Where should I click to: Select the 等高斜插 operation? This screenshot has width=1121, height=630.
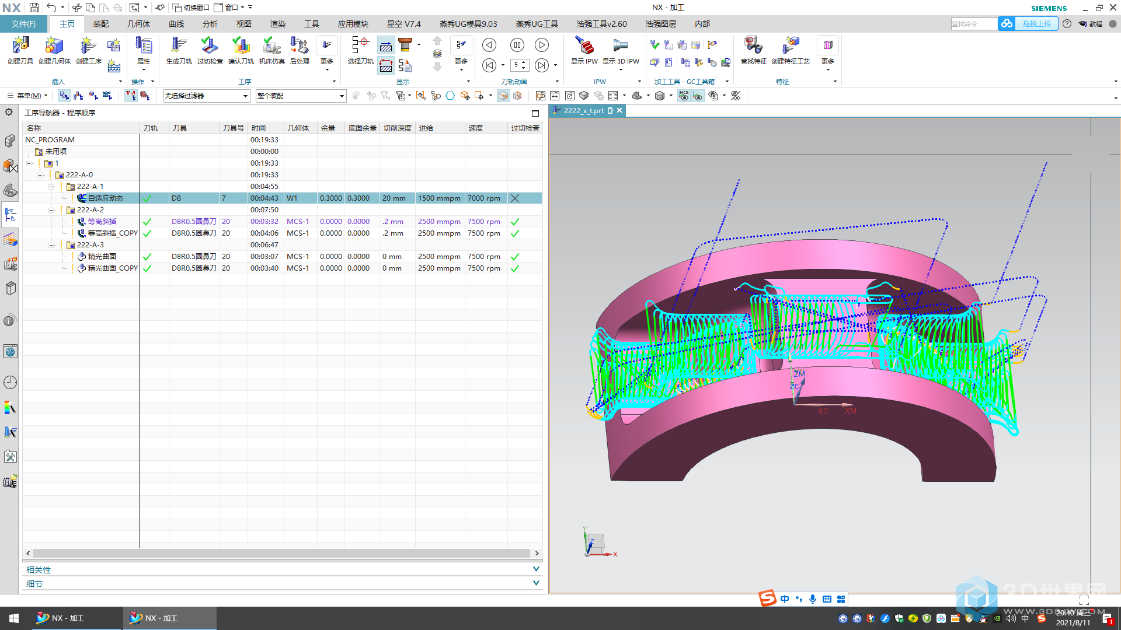click(x=102, y=222)
